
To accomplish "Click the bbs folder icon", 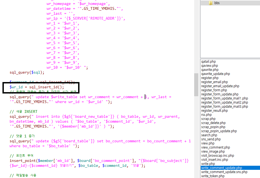I will 211,3.
